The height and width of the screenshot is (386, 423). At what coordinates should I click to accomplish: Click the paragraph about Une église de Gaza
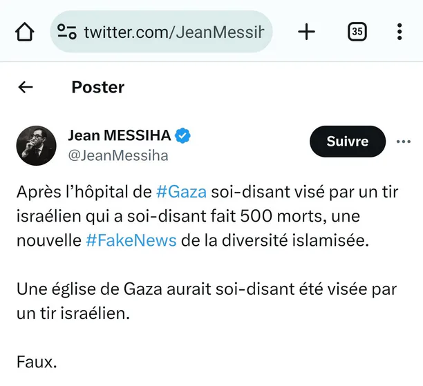click(207, 301)
